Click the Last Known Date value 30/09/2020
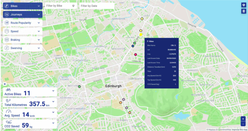248x131 pixels. (x=171, y=58)
